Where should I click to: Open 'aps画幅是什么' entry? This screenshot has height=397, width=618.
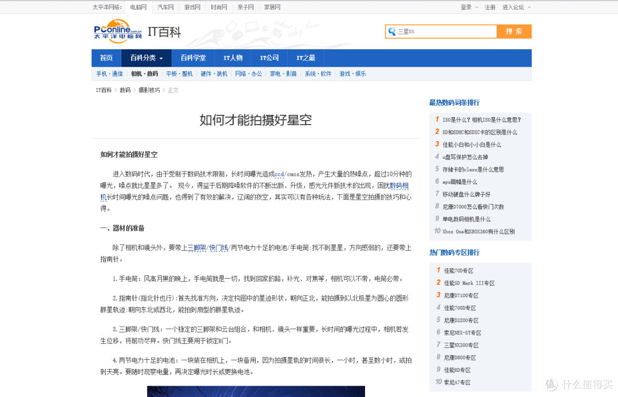[459, 182]
